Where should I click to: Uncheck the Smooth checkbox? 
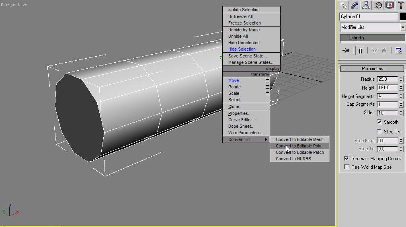(379, 122)
